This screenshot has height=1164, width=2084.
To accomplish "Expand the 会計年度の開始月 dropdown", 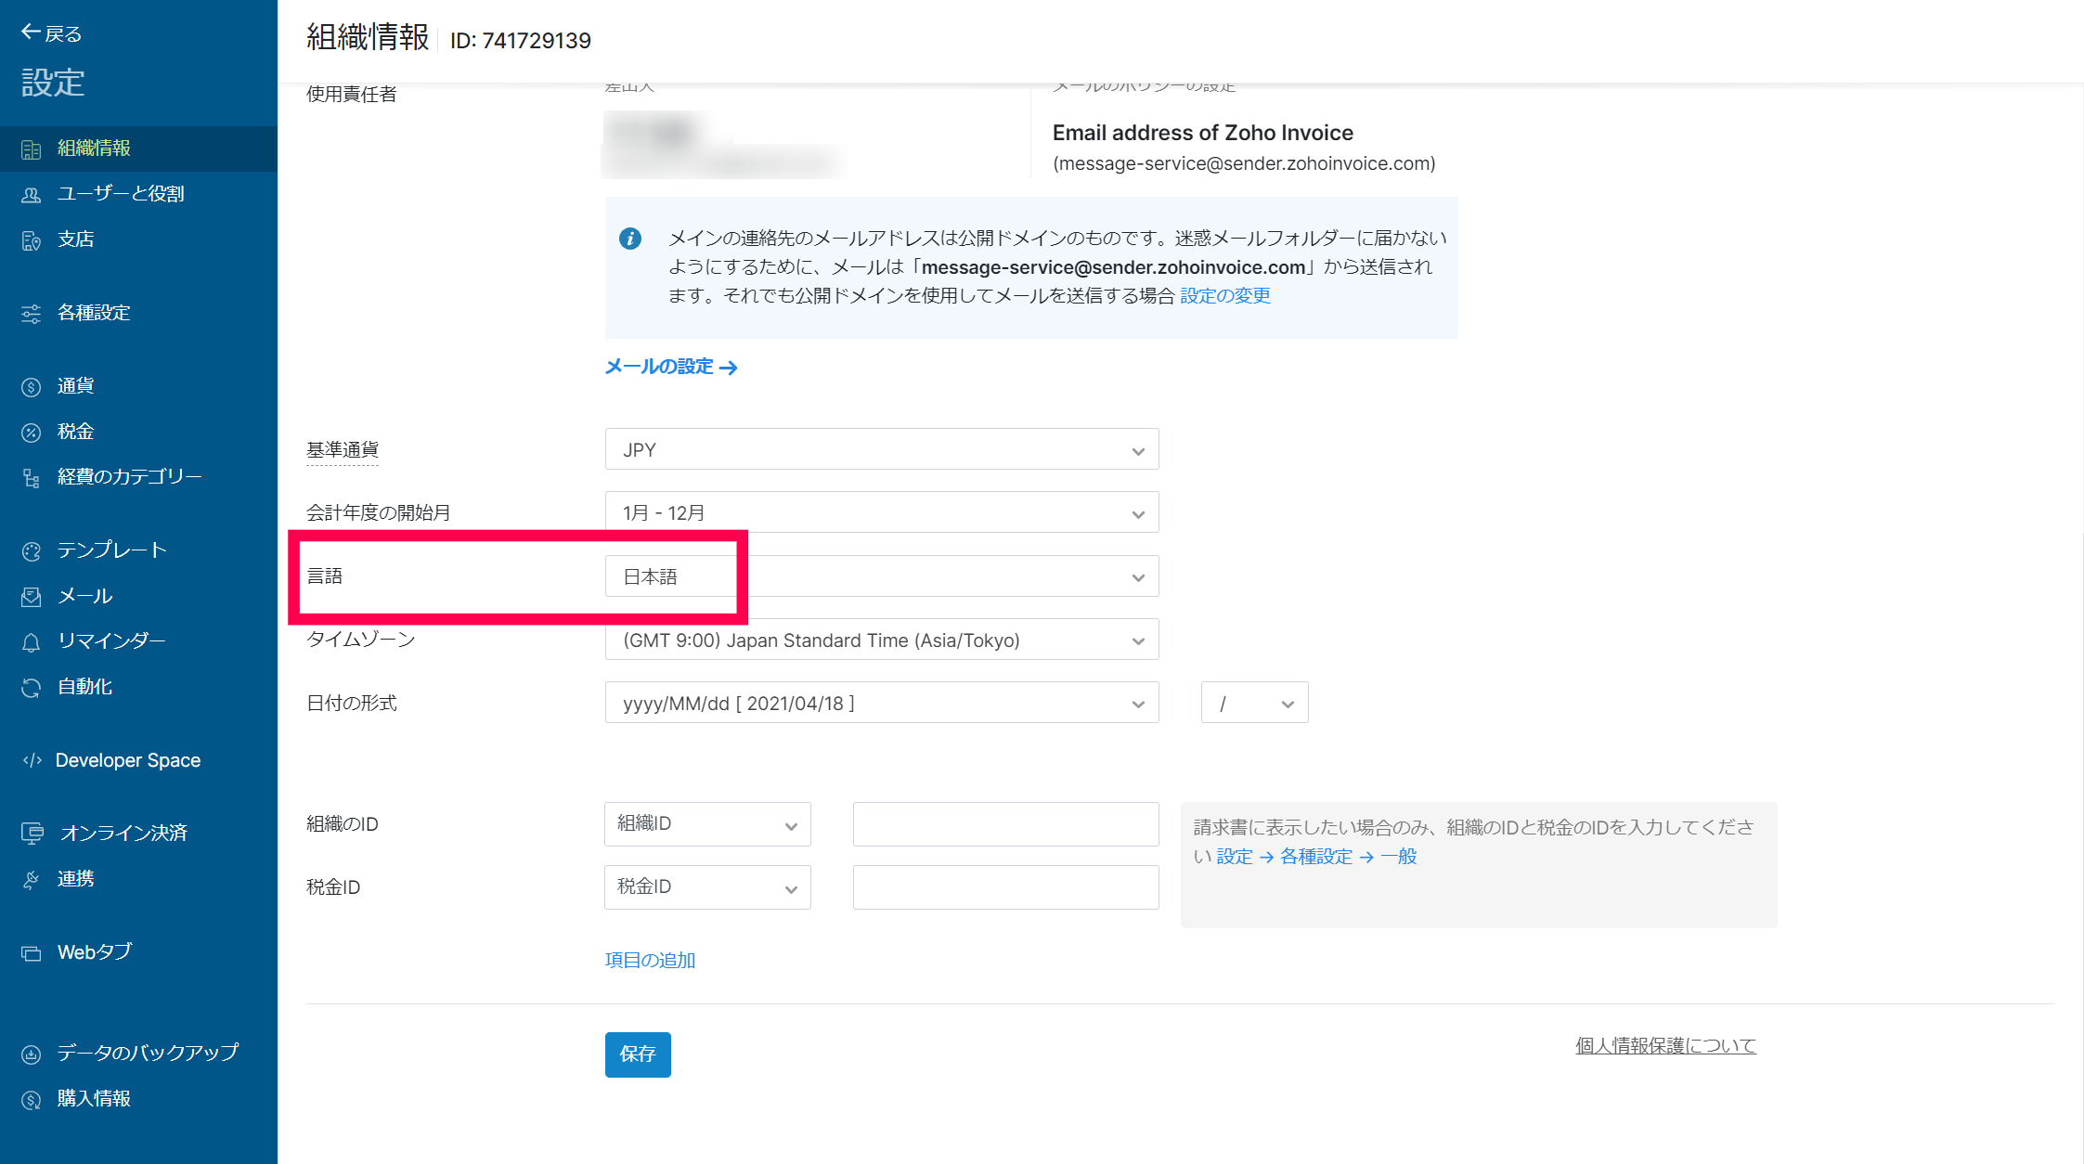I will pos(881,513).
